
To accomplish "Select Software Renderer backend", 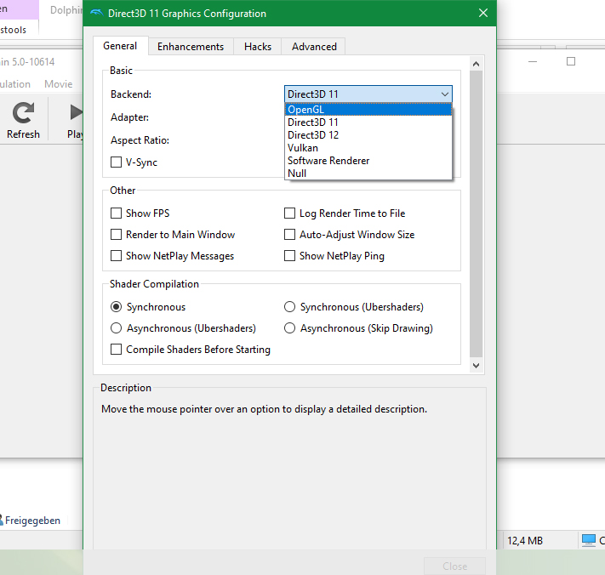I will (x=368, y=161).
